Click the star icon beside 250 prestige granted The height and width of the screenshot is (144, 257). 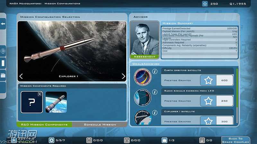pos(208,101)
